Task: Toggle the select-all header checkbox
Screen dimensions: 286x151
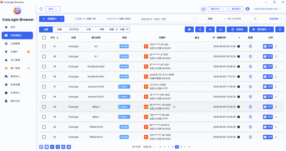Action: click(x=44, y=38)
